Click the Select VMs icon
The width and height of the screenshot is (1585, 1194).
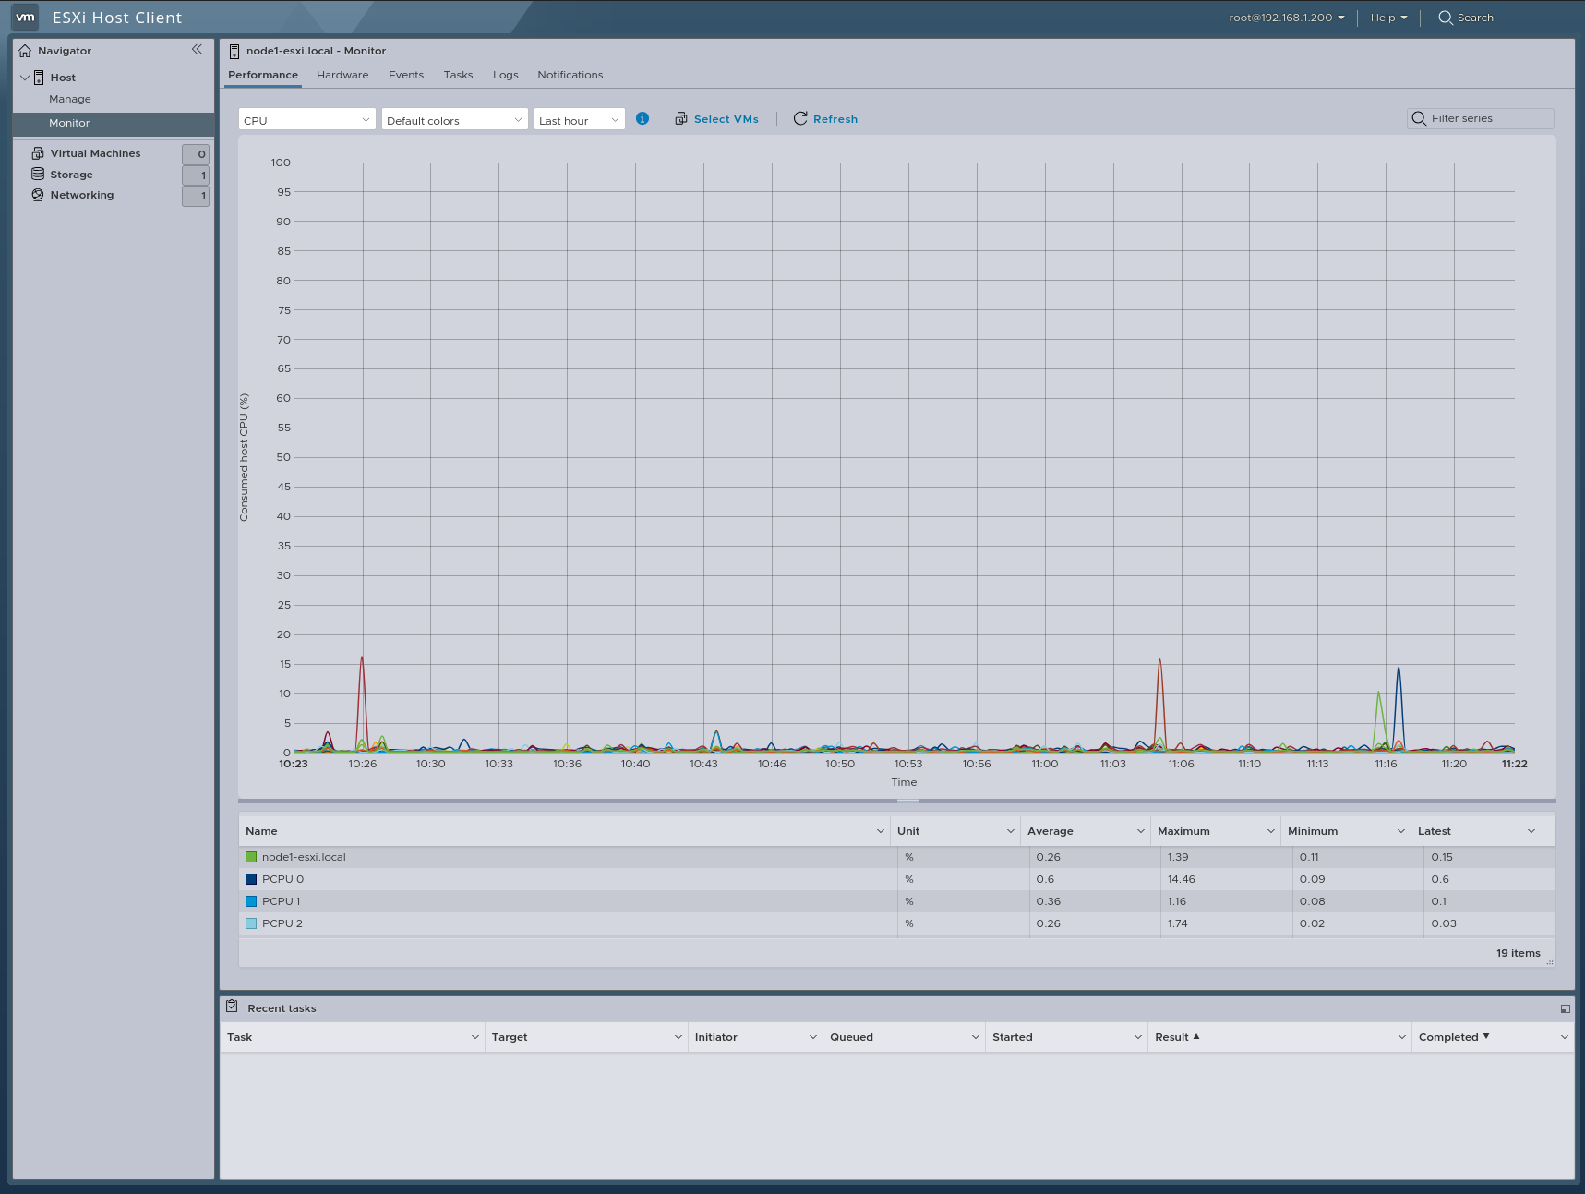click(681, 118)
